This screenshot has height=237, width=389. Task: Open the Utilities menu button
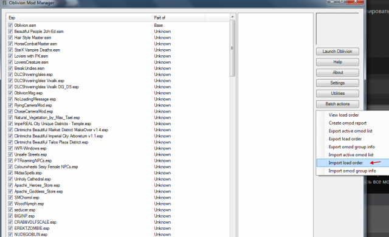point(337,93)
